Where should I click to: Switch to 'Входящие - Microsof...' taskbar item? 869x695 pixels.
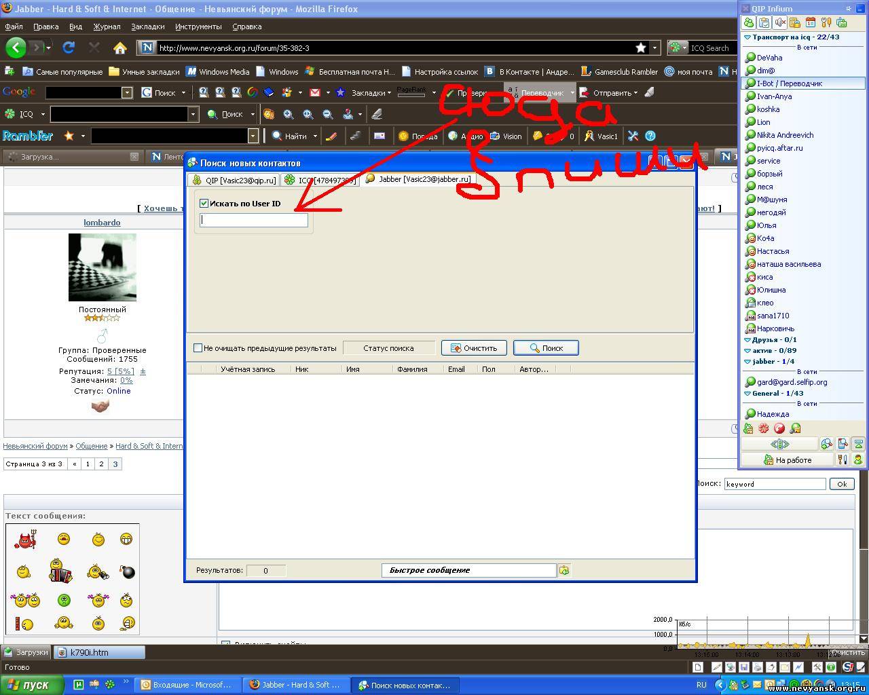(187, 685)
